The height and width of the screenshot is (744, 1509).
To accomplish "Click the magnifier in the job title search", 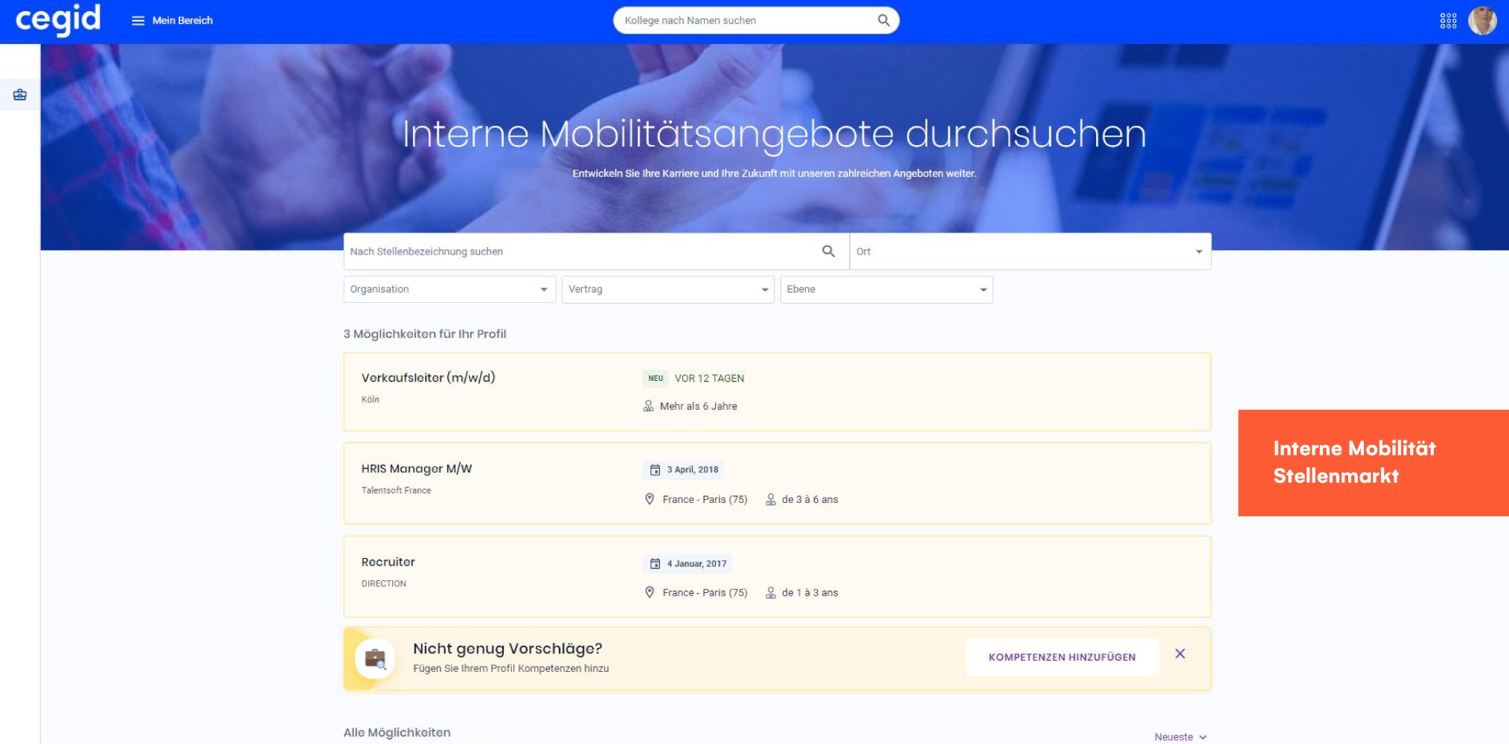I will point(828,251).
